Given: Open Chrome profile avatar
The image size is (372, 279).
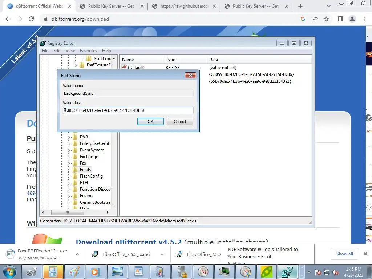Looking at the screenshot, I should tap(352, 19).
